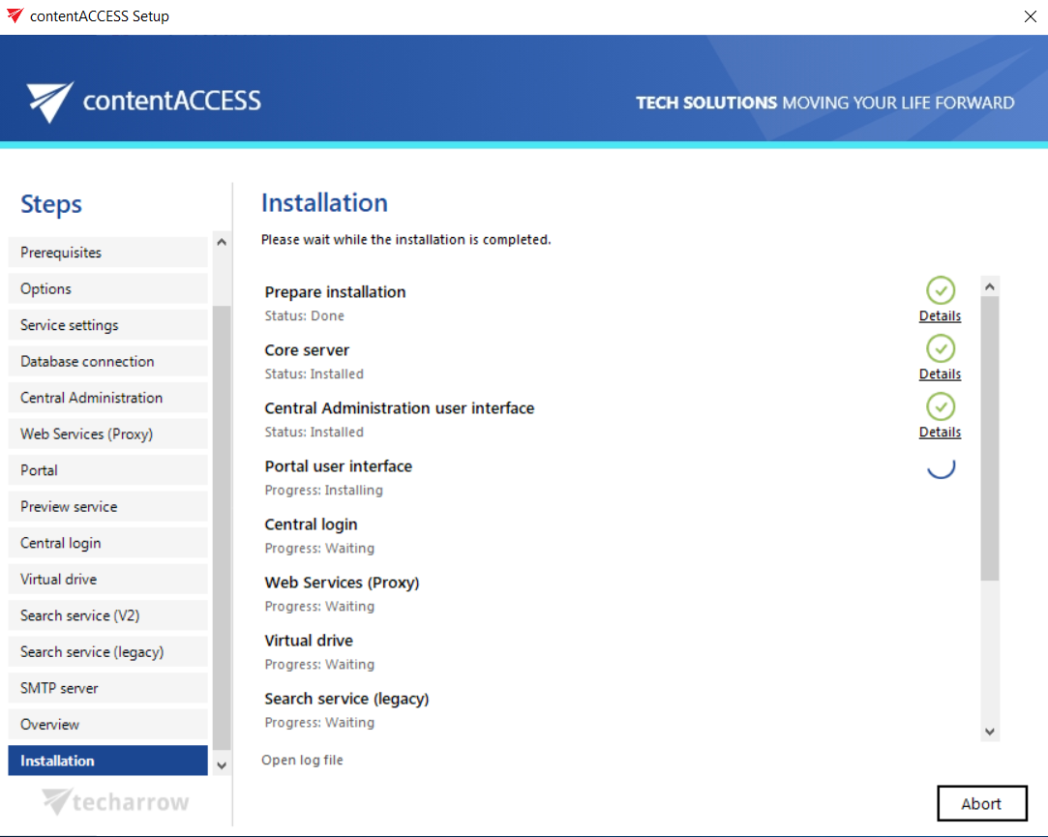Viewport: 1048px width, 837px height.
Task: Select the SMTP server step
Action: pyautogui.click(x=107, y=688)
